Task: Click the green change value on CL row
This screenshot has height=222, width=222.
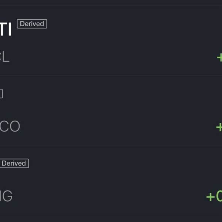Action: 219,57
